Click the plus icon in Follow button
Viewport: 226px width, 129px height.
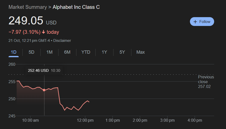(195, 22)
